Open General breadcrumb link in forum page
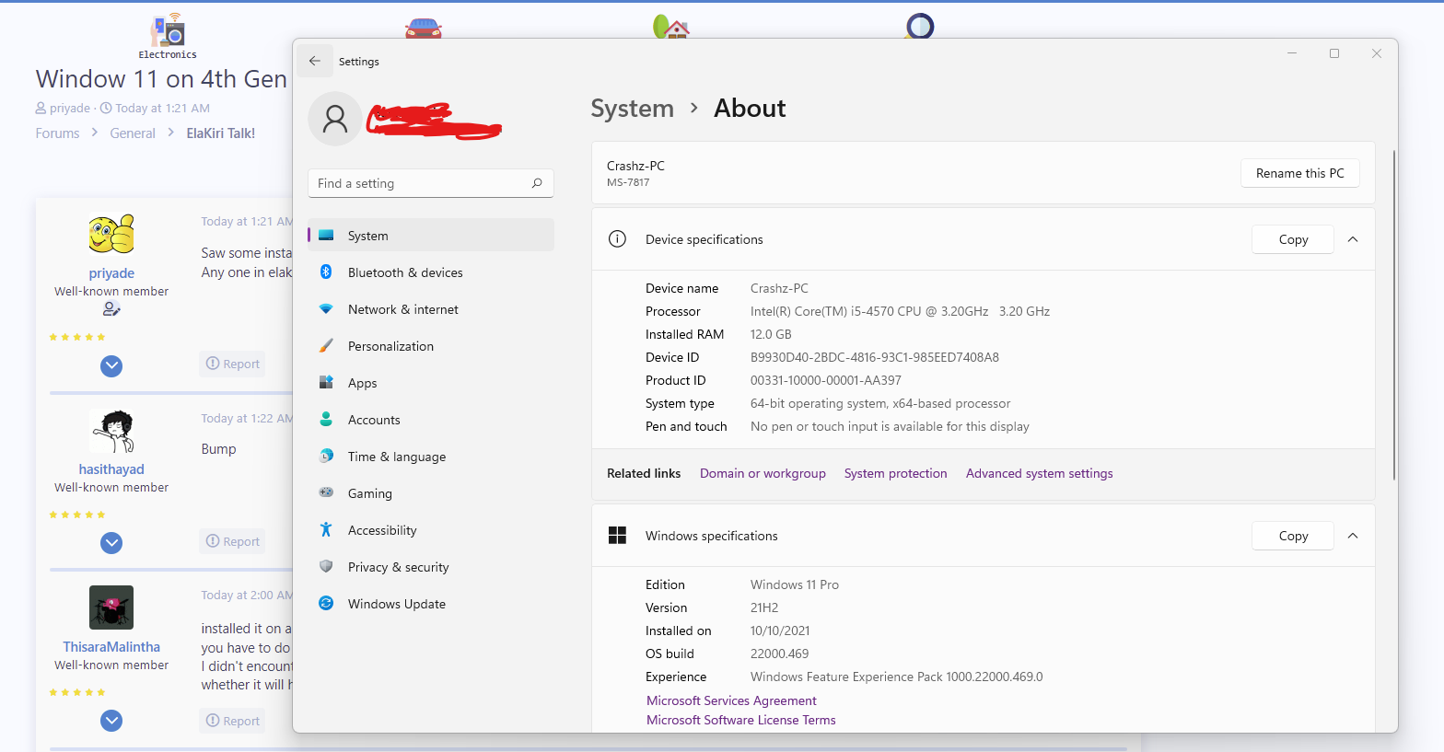1444x752 pixels. click(x=133, y=133)
